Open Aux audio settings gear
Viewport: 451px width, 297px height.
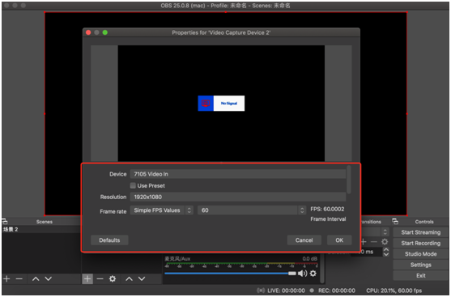[313, 274]
